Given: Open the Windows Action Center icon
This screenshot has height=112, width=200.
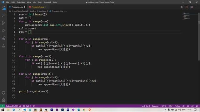Looking at the screenshot, I should pyautogui.click(x=195, y=110).
